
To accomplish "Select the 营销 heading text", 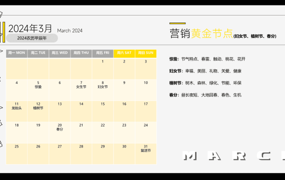I will coord(180,33).
